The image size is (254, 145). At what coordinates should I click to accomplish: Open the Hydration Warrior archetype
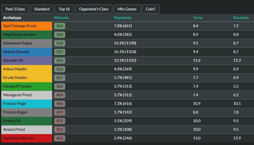[x=27, y=138]
